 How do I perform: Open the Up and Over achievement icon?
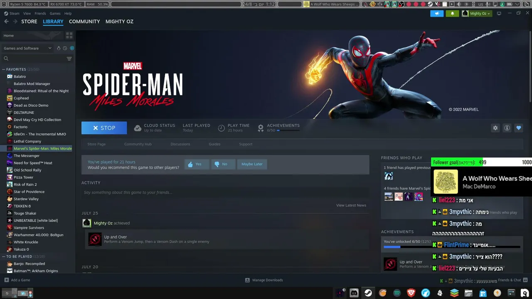[95, 239]
